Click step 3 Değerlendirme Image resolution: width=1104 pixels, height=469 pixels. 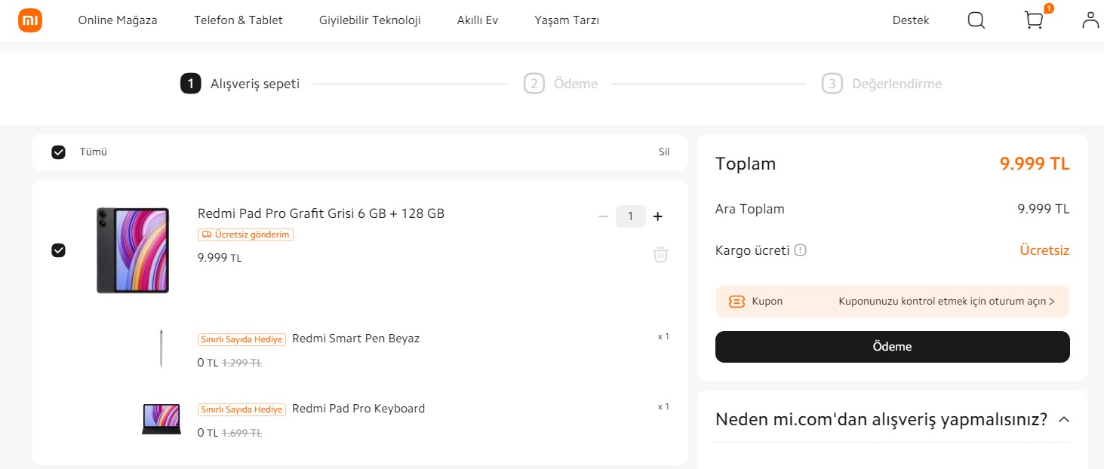coord(881,84)
